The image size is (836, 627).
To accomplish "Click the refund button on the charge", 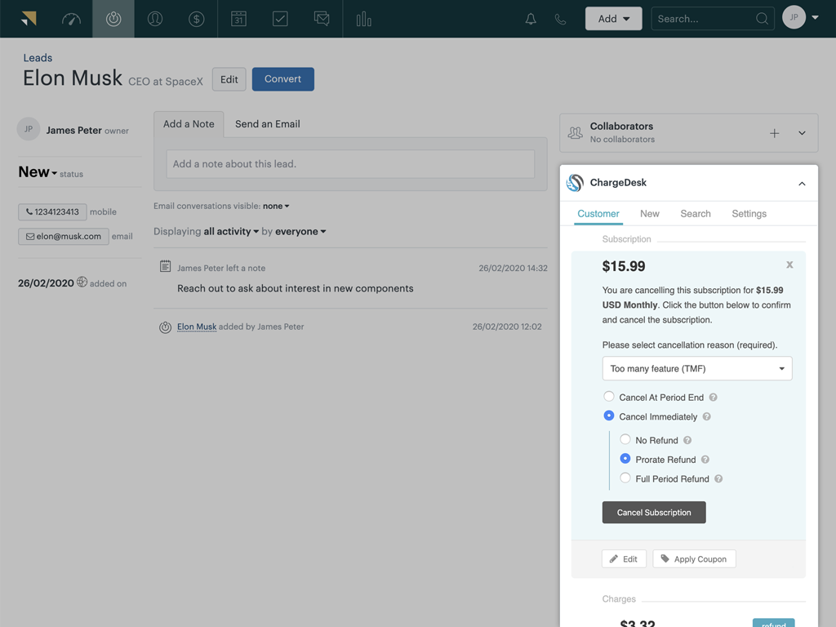I will click(774, 623).
